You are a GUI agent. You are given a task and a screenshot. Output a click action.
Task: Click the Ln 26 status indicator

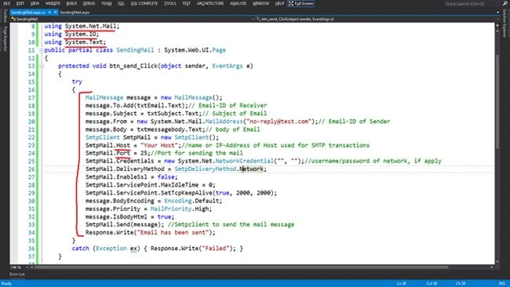tap(402, 283)
